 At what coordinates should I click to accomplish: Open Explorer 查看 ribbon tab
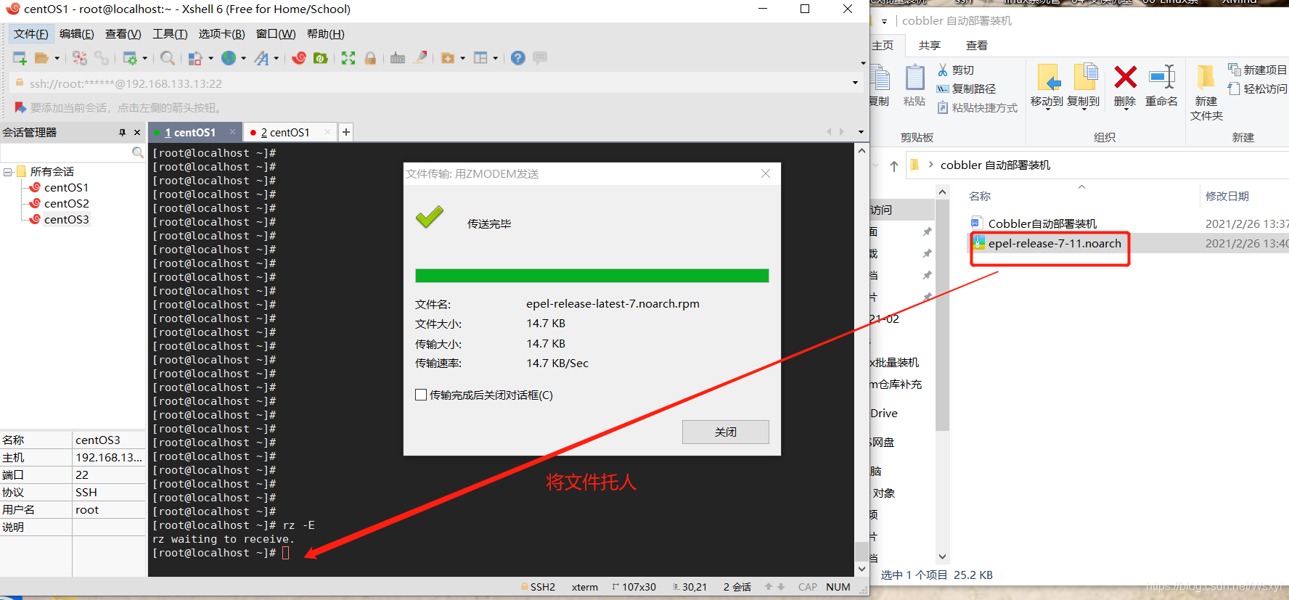(x=977, y=45)
